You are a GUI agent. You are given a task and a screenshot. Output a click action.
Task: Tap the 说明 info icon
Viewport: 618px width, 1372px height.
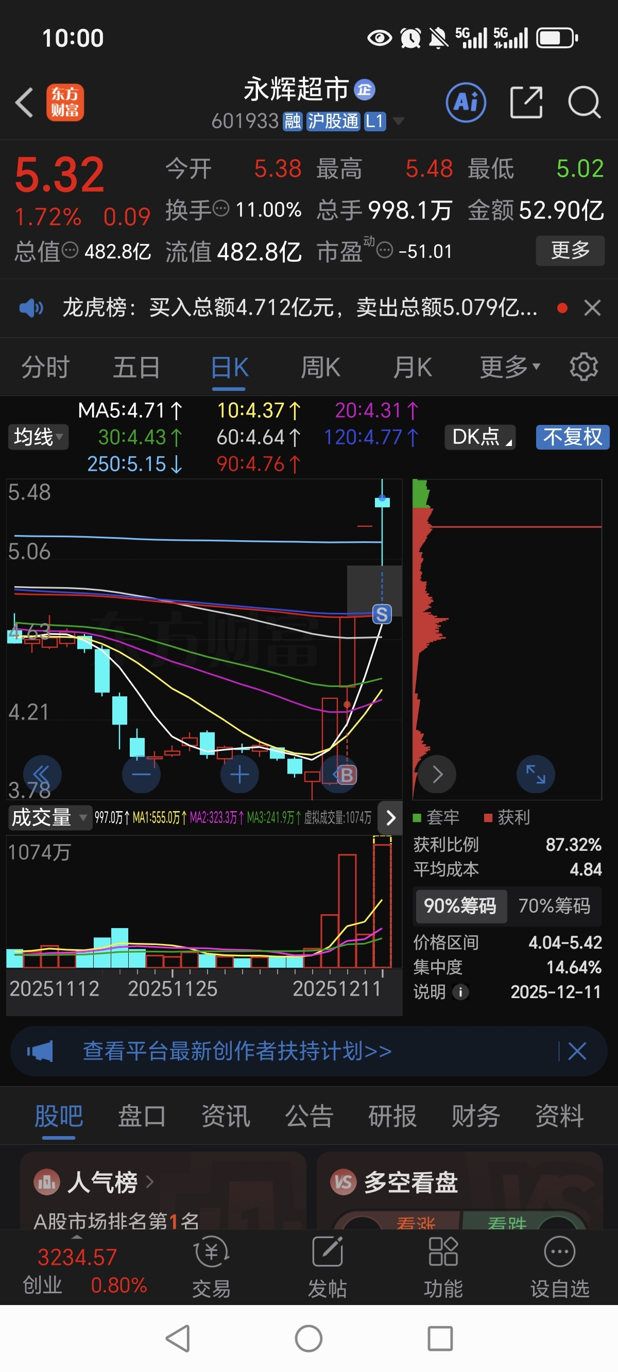pos(460,992)
